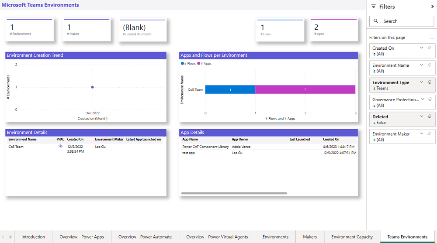This screenshot has width=437, height=243.
Task: Click the Filters funnel icon
Action: pos(374,7)
